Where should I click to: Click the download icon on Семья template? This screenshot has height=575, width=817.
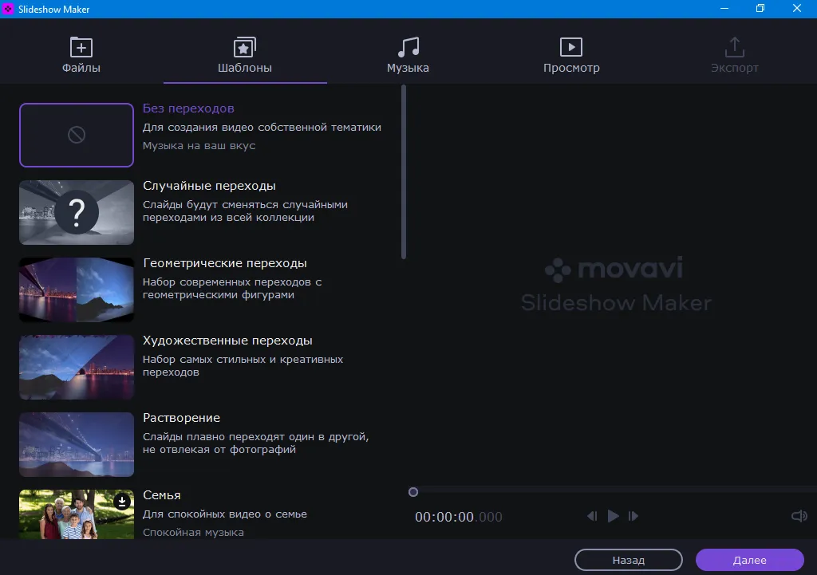pos(121,502)
